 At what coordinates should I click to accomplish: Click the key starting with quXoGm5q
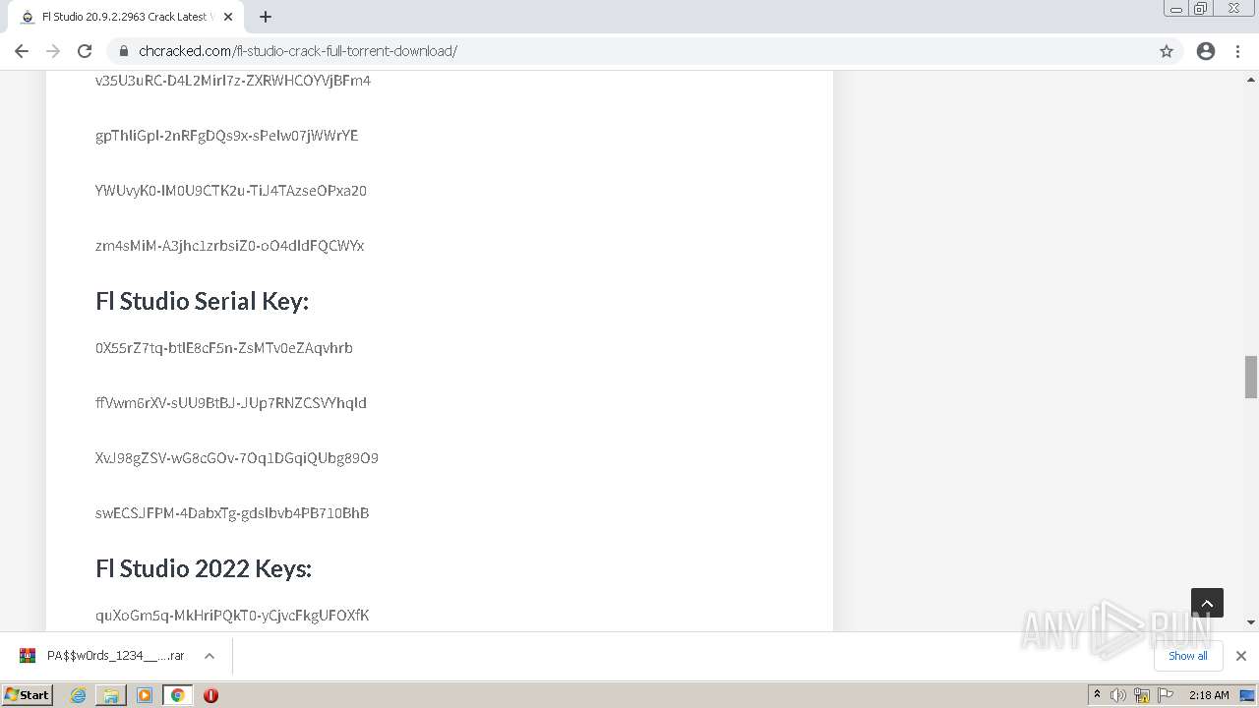(232, 616)
